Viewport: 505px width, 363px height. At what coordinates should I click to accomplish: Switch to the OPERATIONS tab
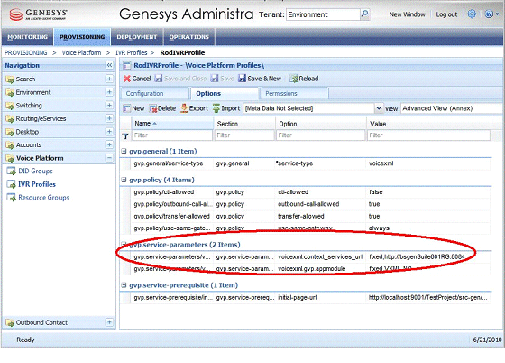pos(189,37)
